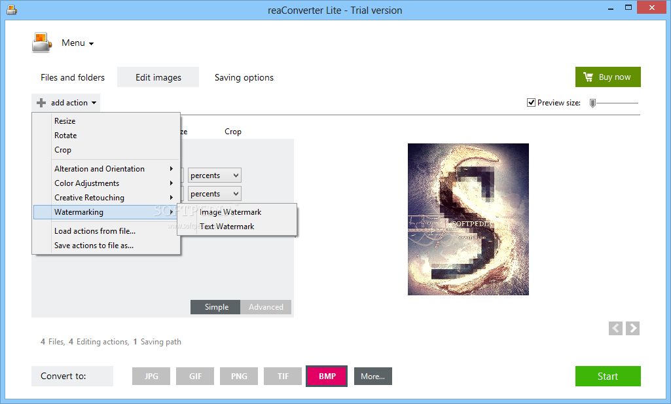The image size is (671, 404).
Task: Click the title bar application icon
Action: 12,9
